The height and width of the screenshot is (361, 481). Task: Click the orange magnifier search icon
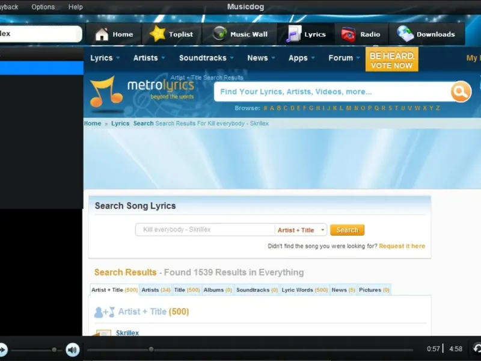pyautogui.click(x=461, y=91)
